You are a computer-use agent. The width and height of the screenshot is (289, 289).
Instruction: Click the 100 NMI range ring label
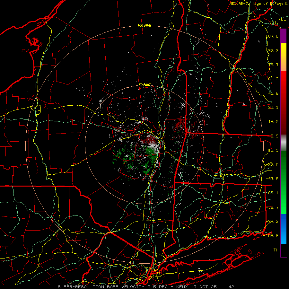pyautogui.click(x=144, y=25)
